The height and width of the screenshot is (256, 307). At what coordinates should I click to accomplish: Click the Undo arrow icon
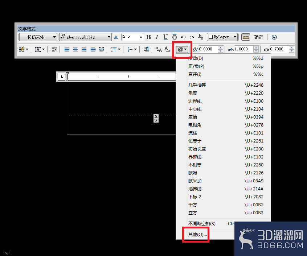coord(183,37)
